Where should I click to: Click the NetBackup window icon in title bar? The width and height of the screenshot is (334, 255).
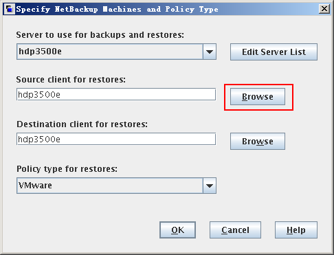(x=10, y=9)
